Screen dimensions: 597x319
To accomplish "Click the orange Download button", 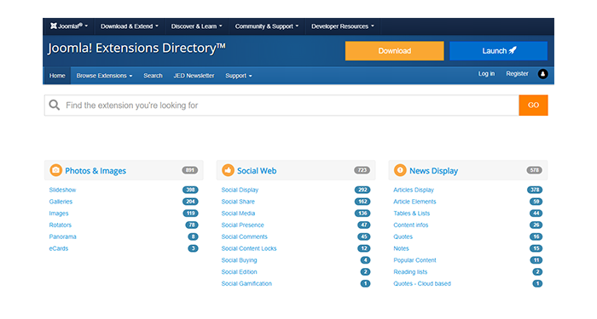I will (x=394, y=51).
